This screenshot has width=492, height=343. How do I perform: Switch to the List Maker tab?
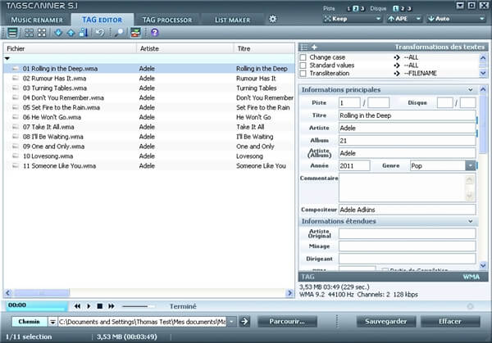point(232,20)
